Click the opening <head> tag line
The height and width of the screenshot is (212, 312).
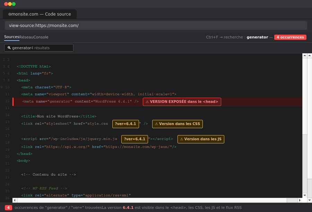coord(23,80)
